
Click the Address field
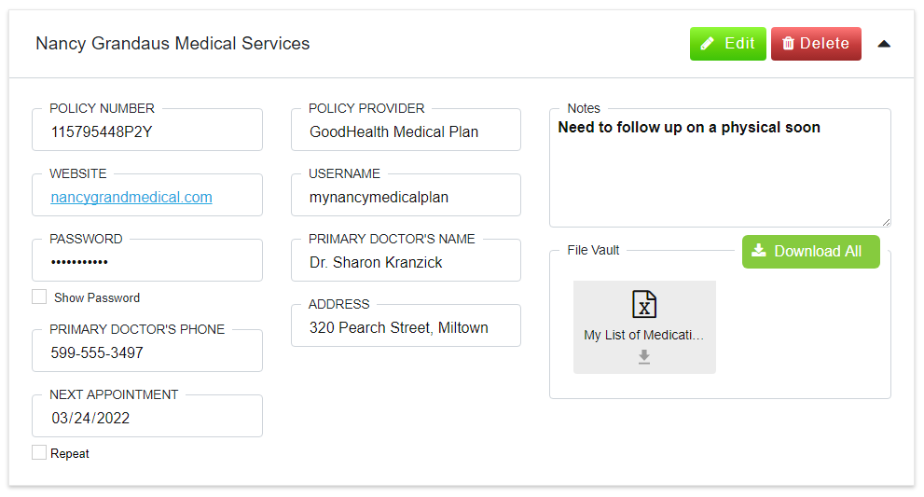(x=406, y=325)
